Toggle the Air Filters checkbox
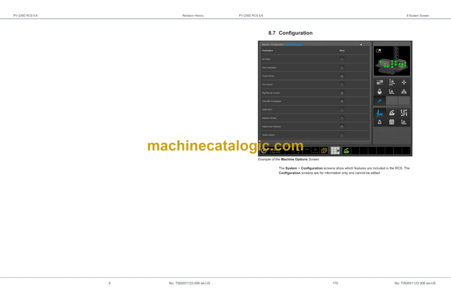 click(342, 59)
